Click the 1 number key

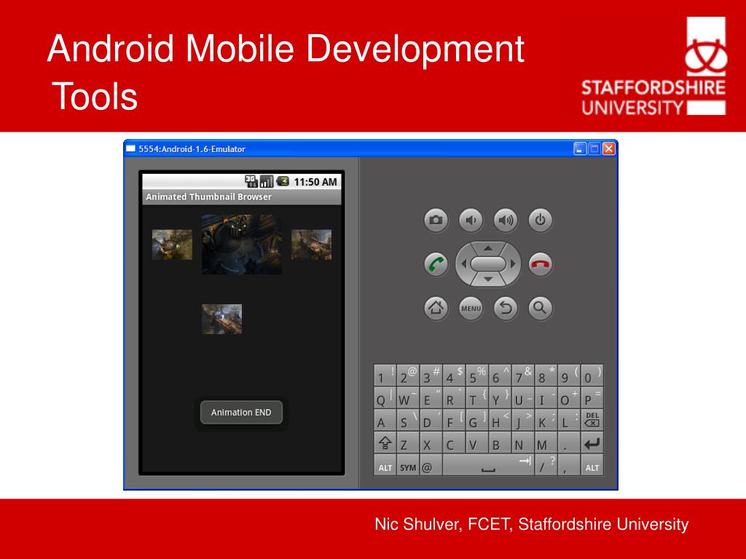[385, 375]
